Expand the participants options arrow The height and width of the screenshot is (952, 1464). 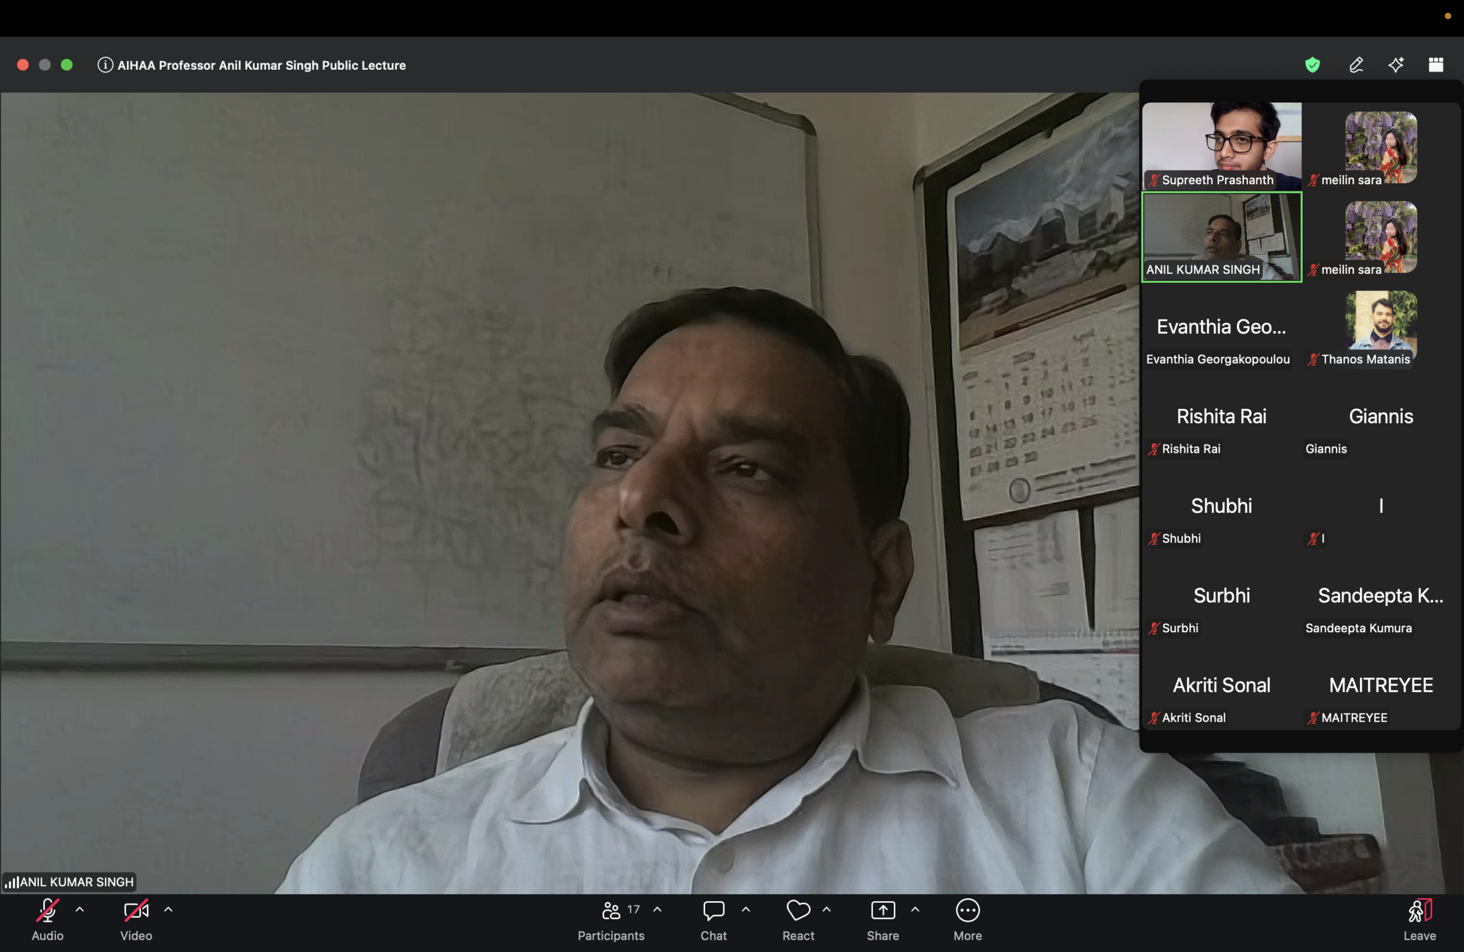tap(658, 909)
